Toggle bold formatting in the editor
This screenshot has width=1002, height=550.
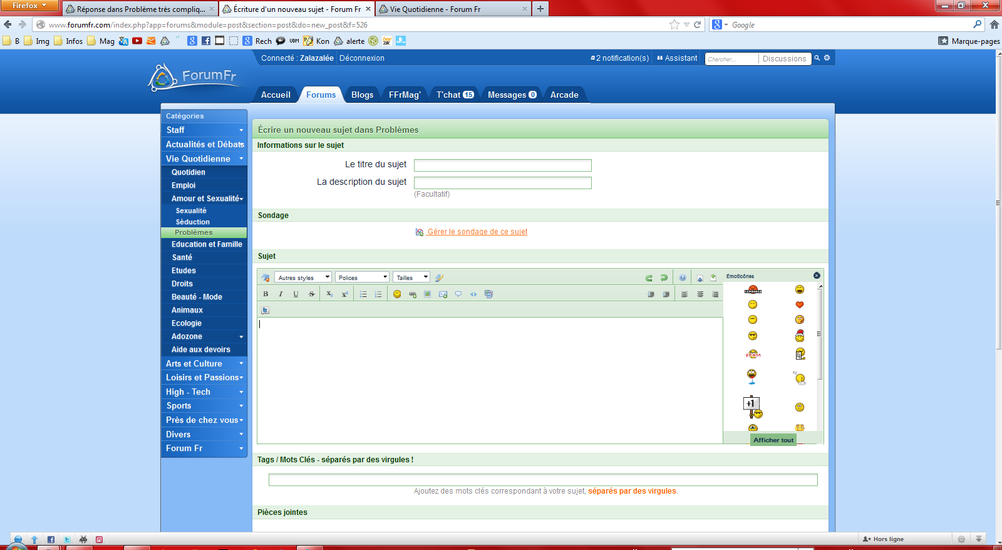(x=266, y=294)
